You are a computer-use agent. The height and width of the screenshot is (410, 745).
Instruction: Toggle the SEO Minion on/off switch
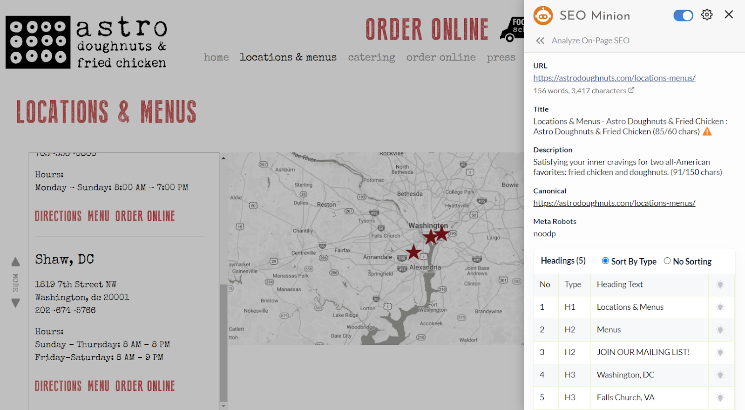tap(683, 15)
